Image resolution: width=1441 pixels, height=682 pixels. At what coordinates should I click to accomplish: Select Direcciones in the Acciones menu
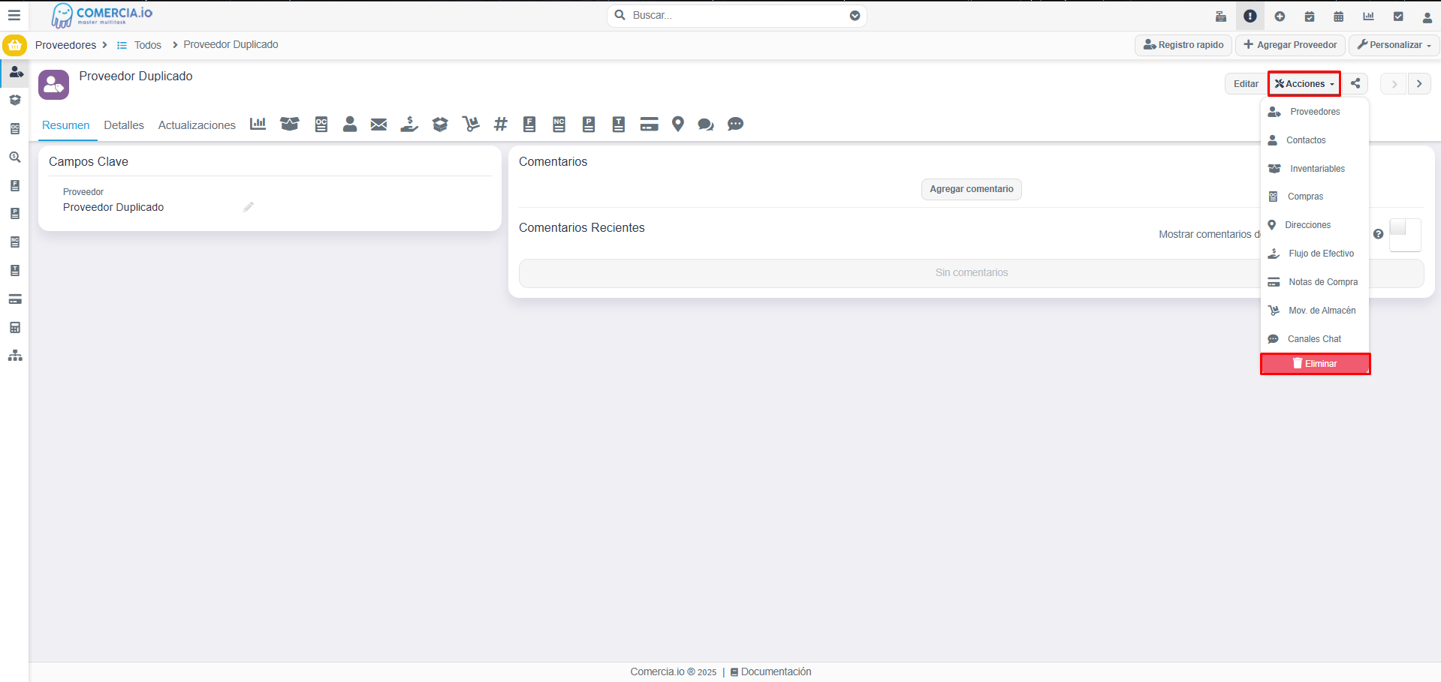click(1315, 225)
